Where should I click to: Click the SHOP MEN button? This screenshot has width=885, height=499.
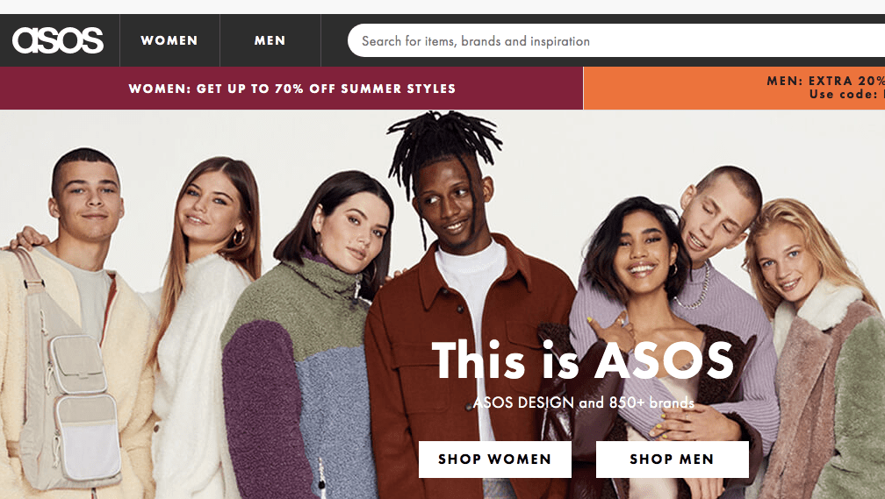point(673,459)
